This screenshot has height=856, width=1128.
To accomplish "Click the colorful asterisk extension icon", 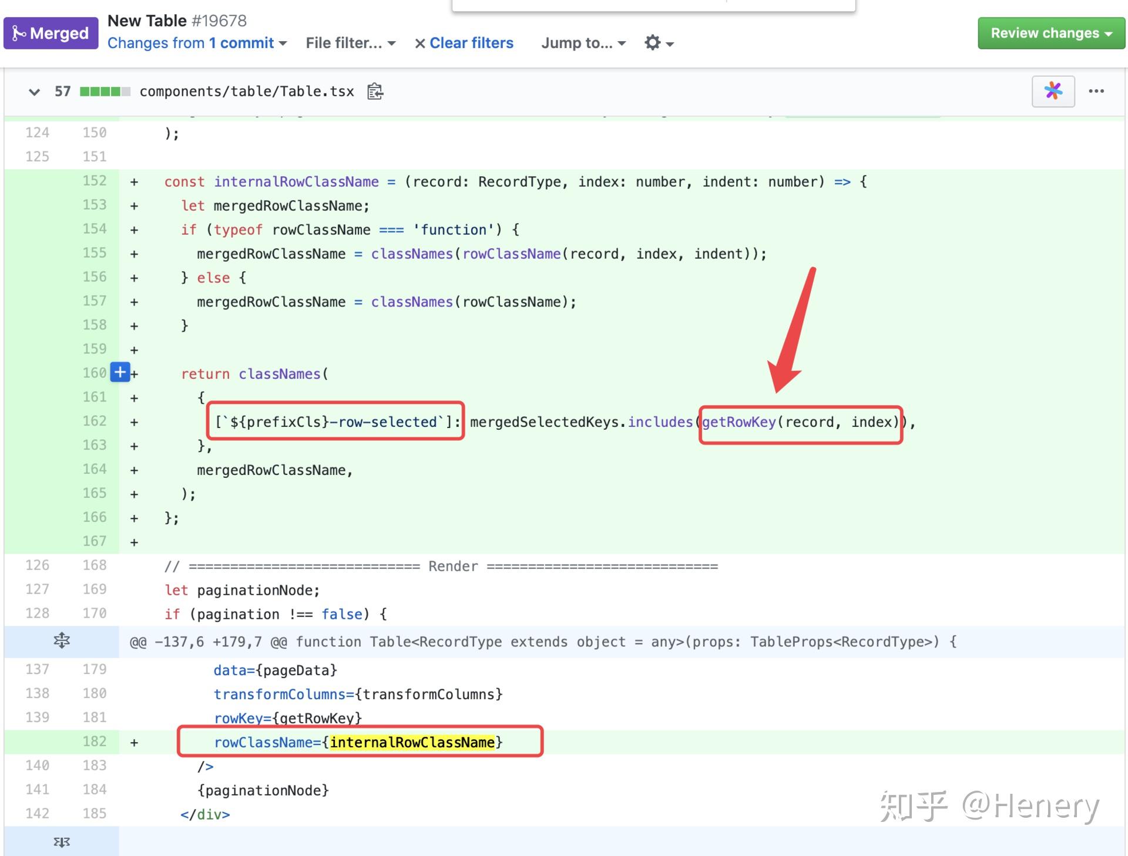I will 1053,91.
